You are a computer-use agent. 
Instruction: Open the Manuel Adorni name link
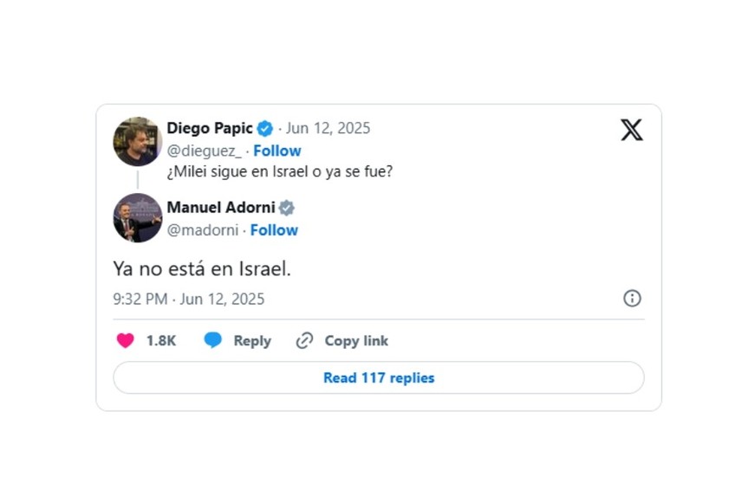(221, 208)
